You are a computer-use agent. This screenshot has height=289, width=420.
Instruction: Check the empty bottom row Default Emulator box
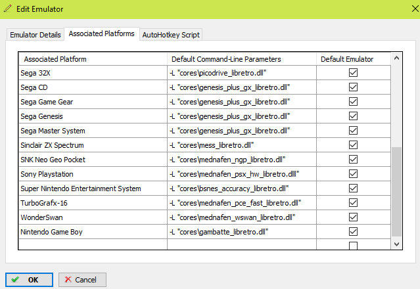click(x=353, y=246)
